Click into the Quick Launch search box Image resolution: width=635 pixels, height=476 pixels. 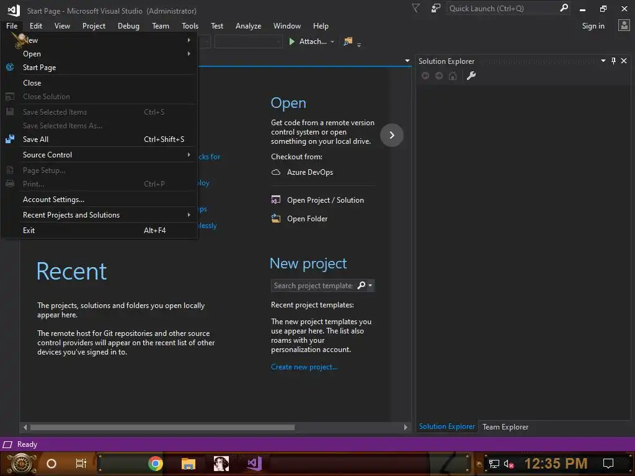pos(502,9)
